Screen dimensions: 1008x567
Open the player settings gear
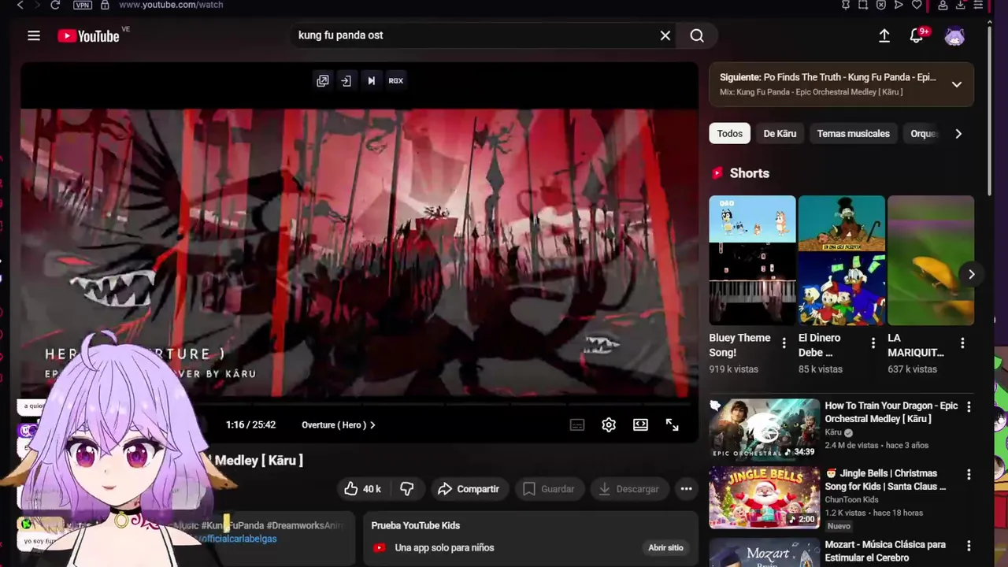(x=609, y=425)
